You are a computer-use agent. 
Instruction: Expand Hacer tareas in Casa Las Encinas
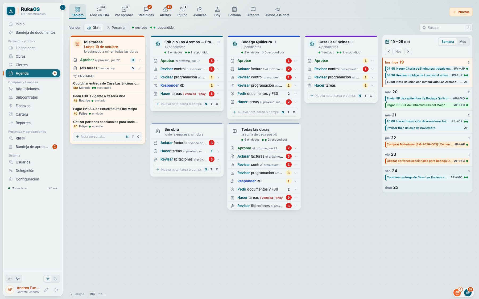click(372, 86)
